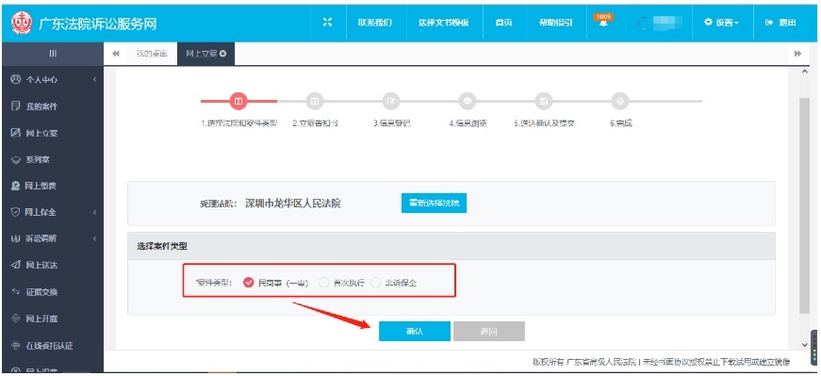The height and width of the screenshot is (376, 821).
Task: Open 法律文书模板 in top navigation
Action: coord(443,23)
